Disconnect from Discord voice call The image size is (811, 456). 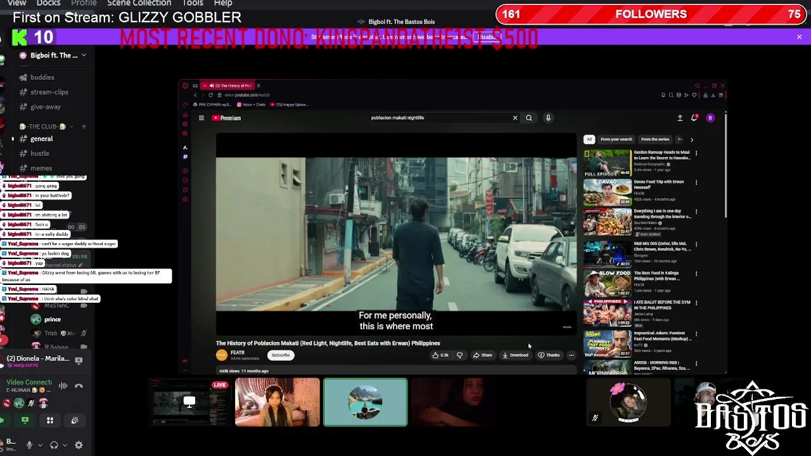(79, 386)
